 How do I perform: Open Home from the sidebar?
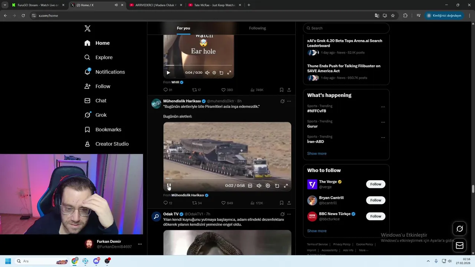point(97,43)
